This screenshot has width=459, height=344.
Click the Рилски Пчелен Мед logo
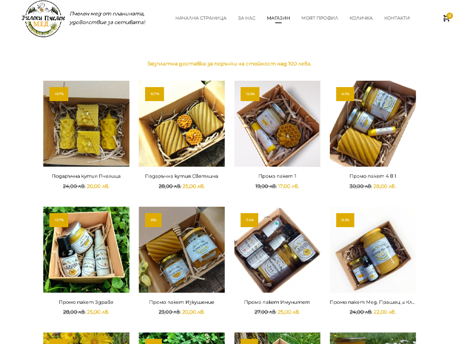pos(43,19)
